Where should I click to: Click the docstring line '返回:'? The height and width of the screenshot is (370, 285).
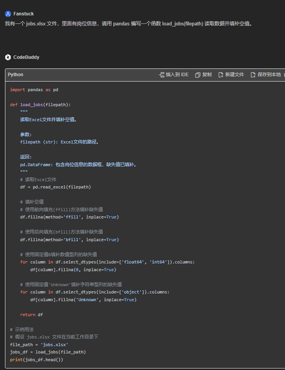26,157
